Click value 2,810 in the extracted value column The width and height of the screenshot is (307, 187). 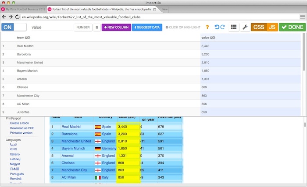pos(205,62)
